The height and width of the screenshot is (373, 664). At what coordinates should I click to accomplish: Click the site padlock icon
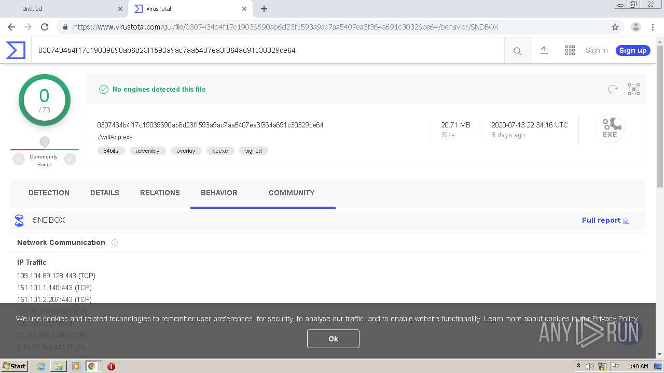click(x=65, y=27)
